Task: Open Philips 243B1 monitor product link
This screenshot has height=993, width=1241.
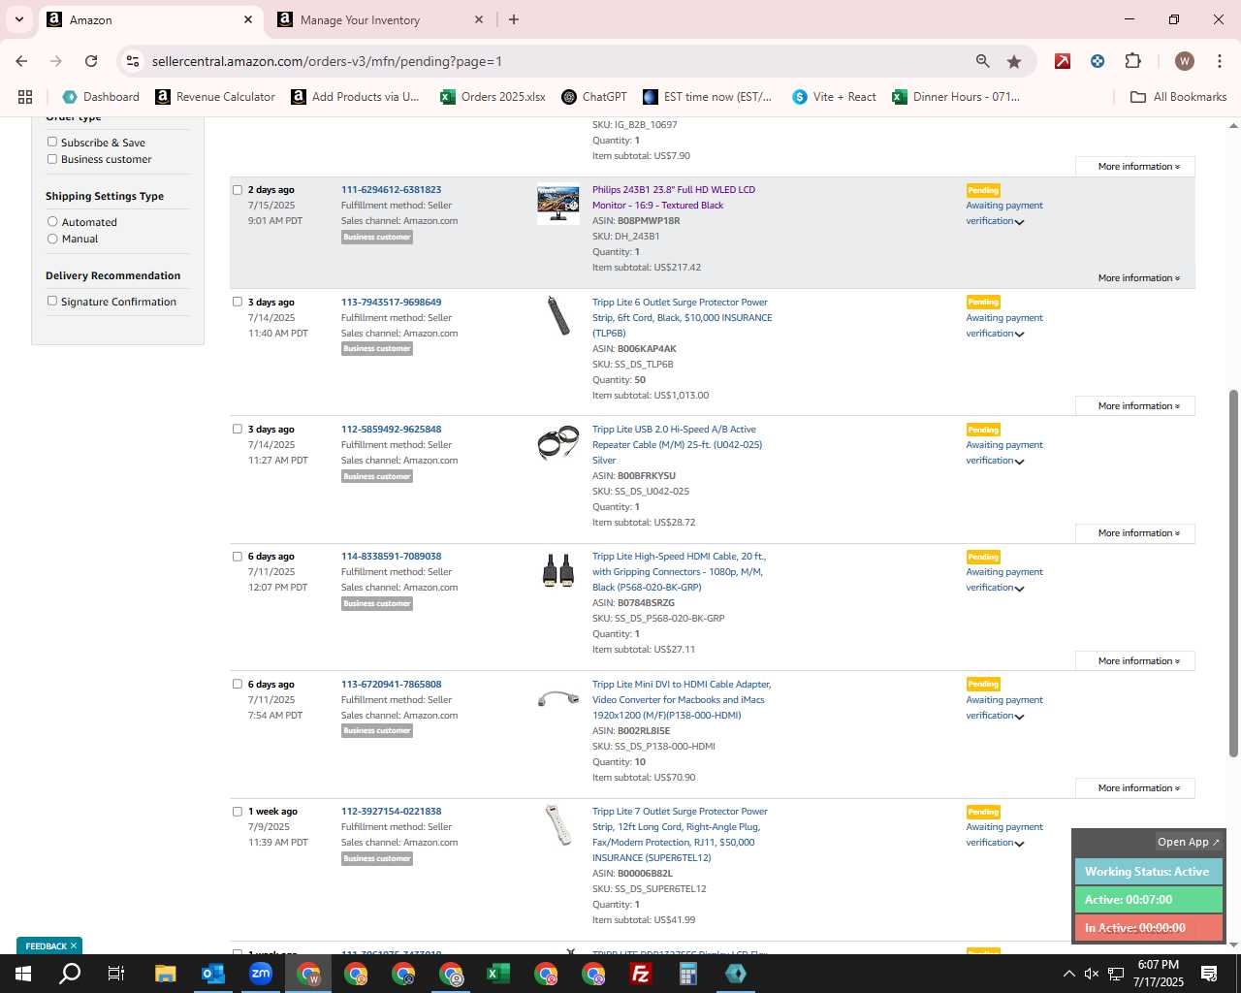Action: click(674, 198)
